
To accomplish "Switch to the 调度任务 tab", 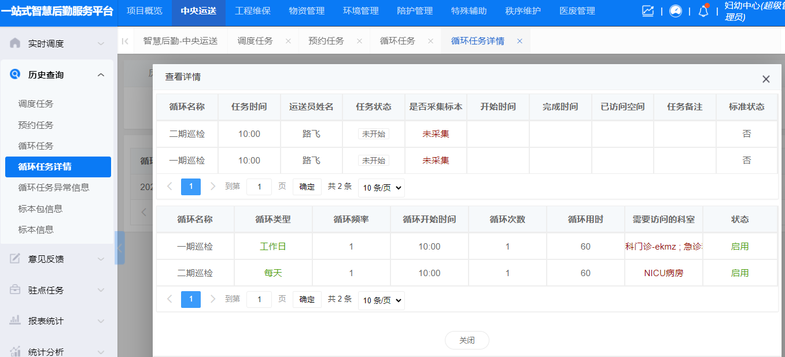I will pyautogui.click(x=255, y=41).
